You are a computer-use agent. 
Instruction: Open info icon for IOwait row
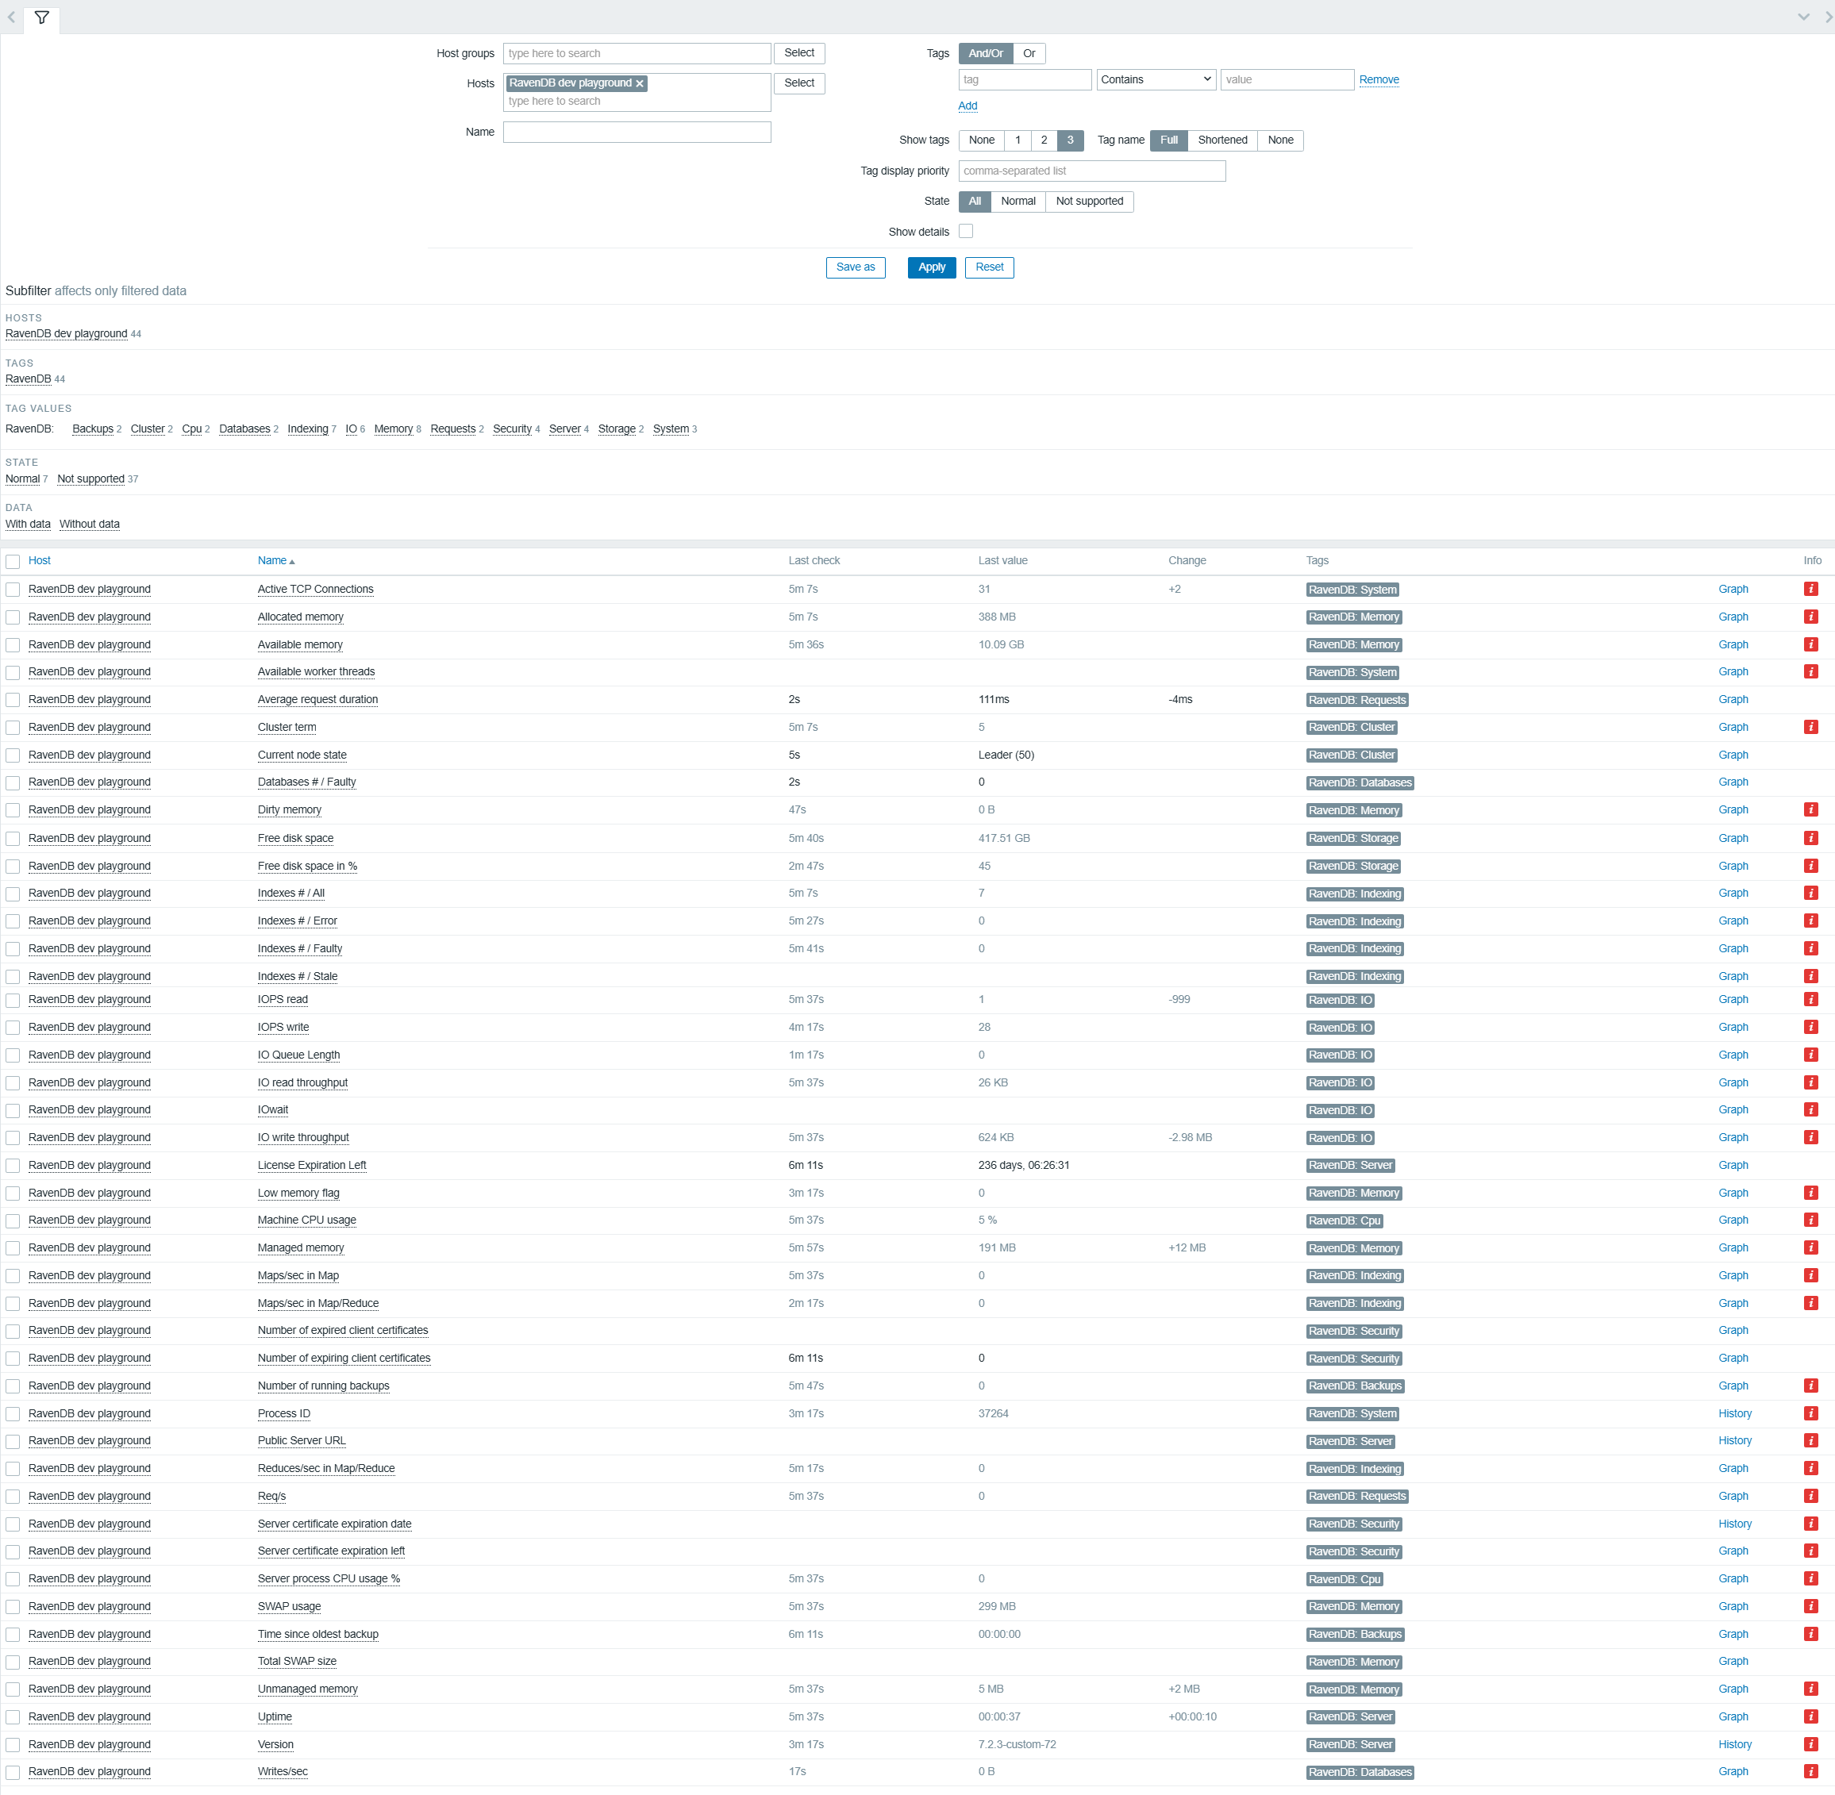[1810, 1109]
